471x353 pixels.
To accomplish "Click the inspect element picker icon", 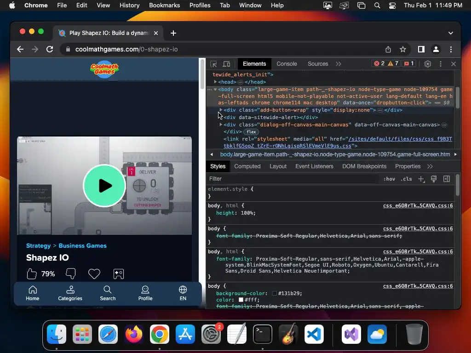I will coord(213,64).
